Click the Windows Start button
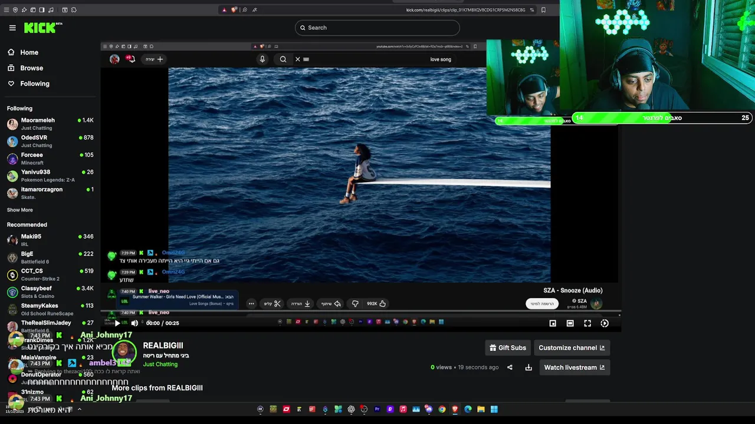The height and width of the screenshot is (424, 755). click(494, 409)
